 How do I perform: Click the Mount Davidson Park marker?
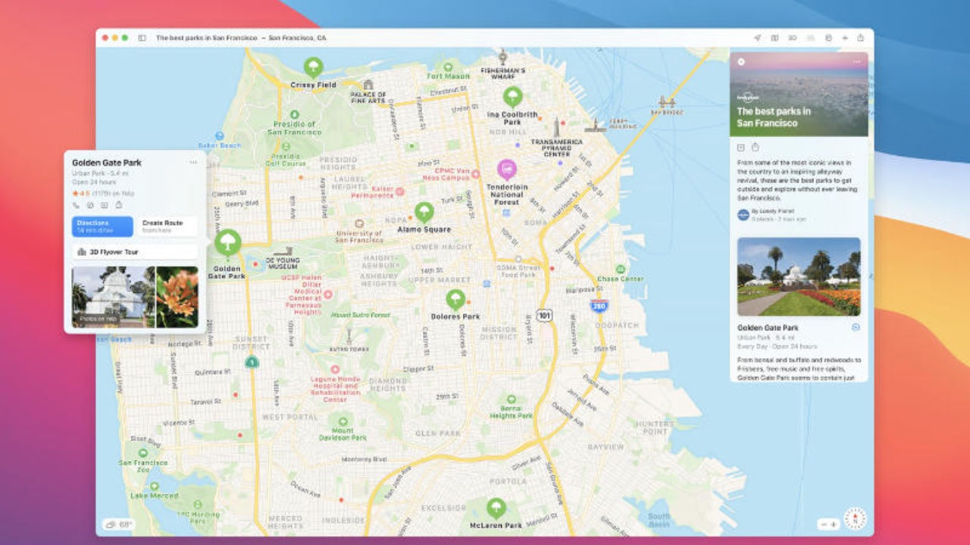[343, 421]
